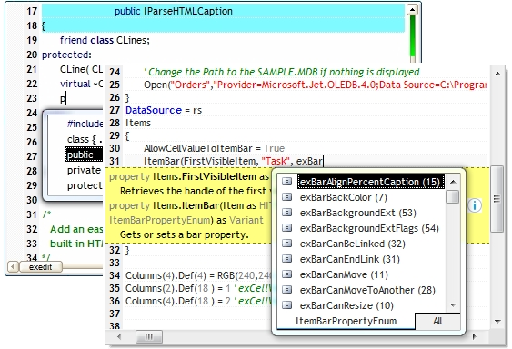The height and width of the screenshot is (349, 512).
Task: Click the icon beside exBarAlignPercentCaption (15)
Action: point(286,182)
